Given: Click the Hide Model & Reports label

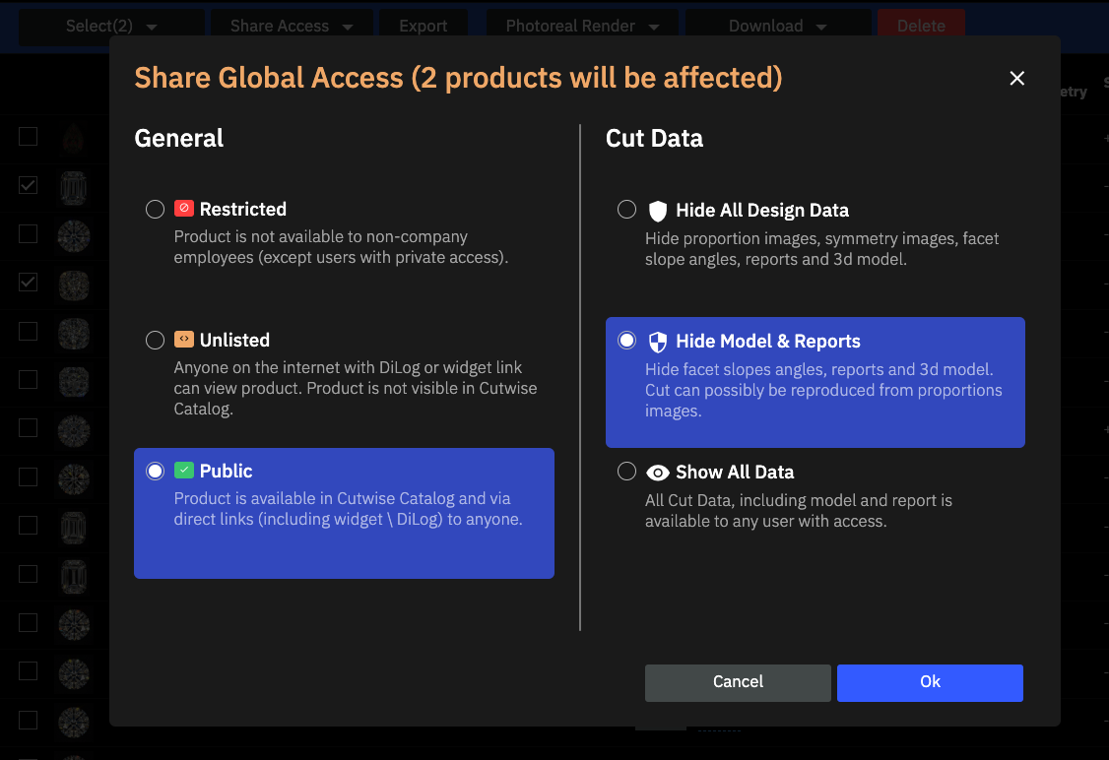Looking at the screenshot, I should tap(768, 342).
